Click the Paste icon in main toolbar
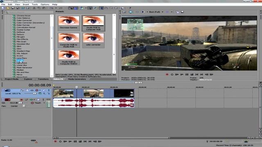 point(44,8)
